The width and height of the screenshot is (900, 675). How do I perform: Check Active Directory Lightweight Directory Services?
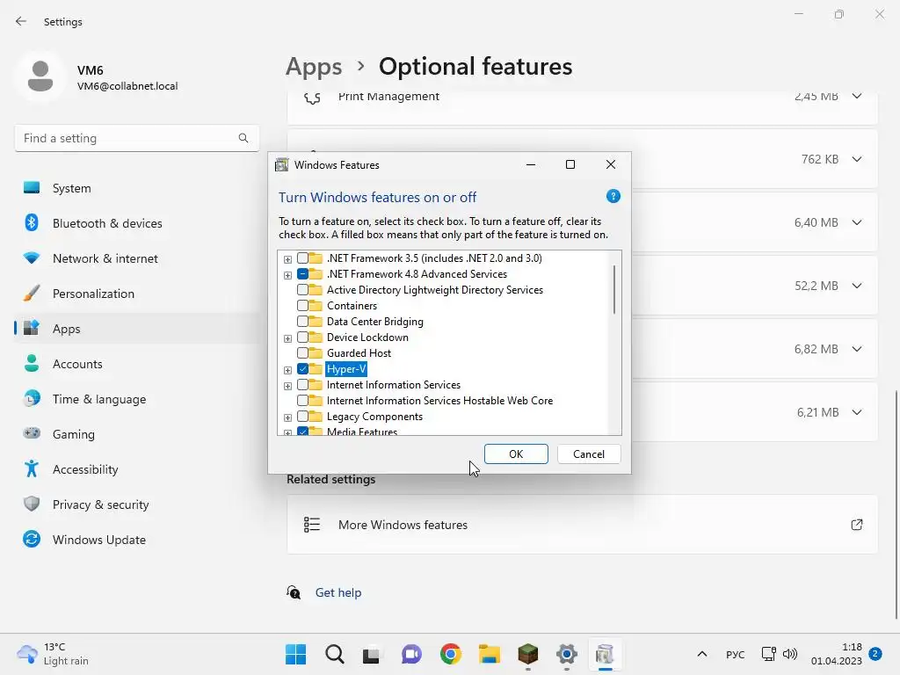[x=302, y=290]
